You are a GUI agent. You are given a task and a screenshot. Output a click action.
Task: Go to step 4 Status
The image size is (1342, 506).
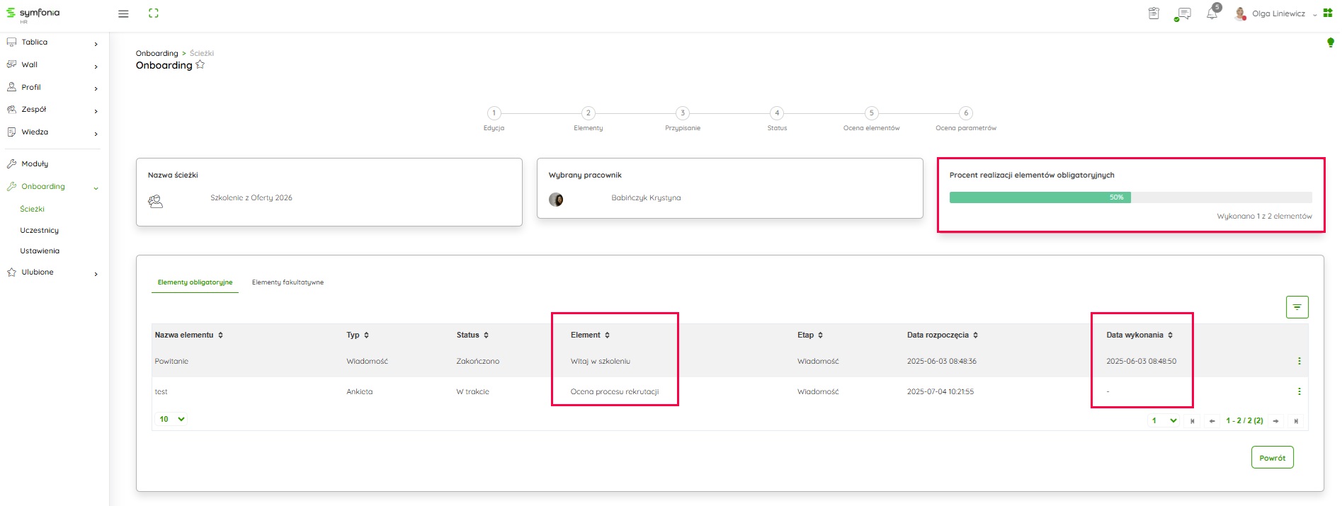coord(777,113)
